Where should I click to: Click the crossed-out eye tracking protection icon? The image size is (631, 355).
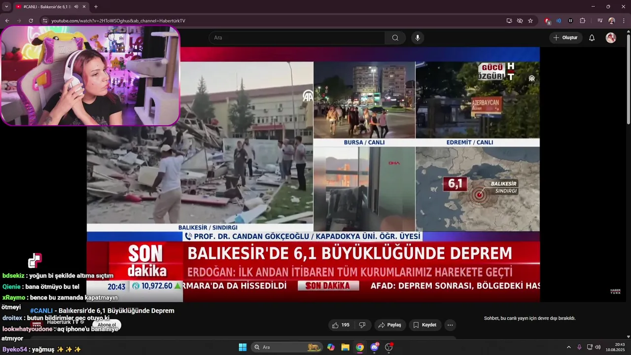[520, 21]
